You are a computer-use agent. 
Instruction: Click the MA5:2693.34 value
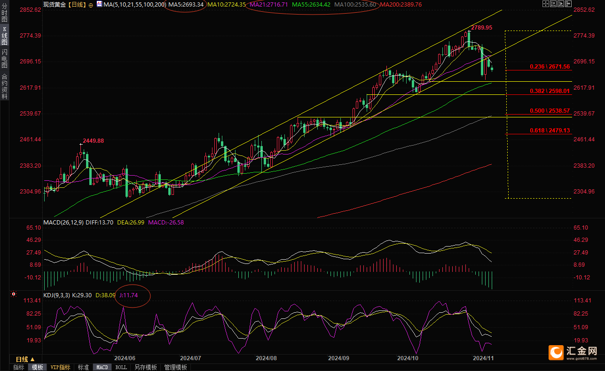click(186, 4)
